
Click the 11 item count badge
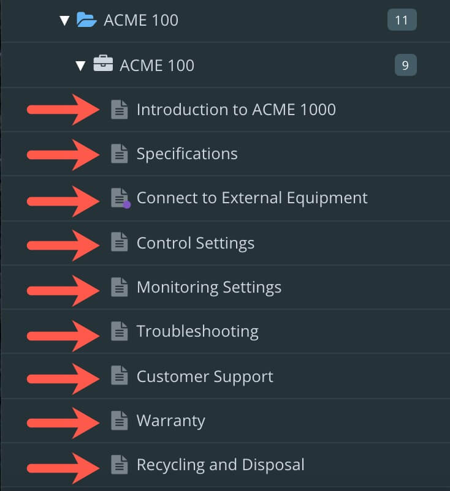point(402,20)
